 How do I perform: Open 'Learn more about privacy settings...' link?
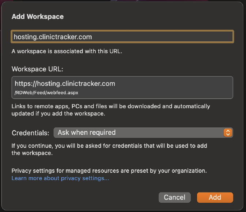[60, 178]
